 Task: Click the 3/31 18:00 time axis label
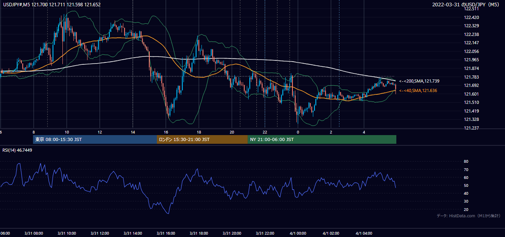199,233
